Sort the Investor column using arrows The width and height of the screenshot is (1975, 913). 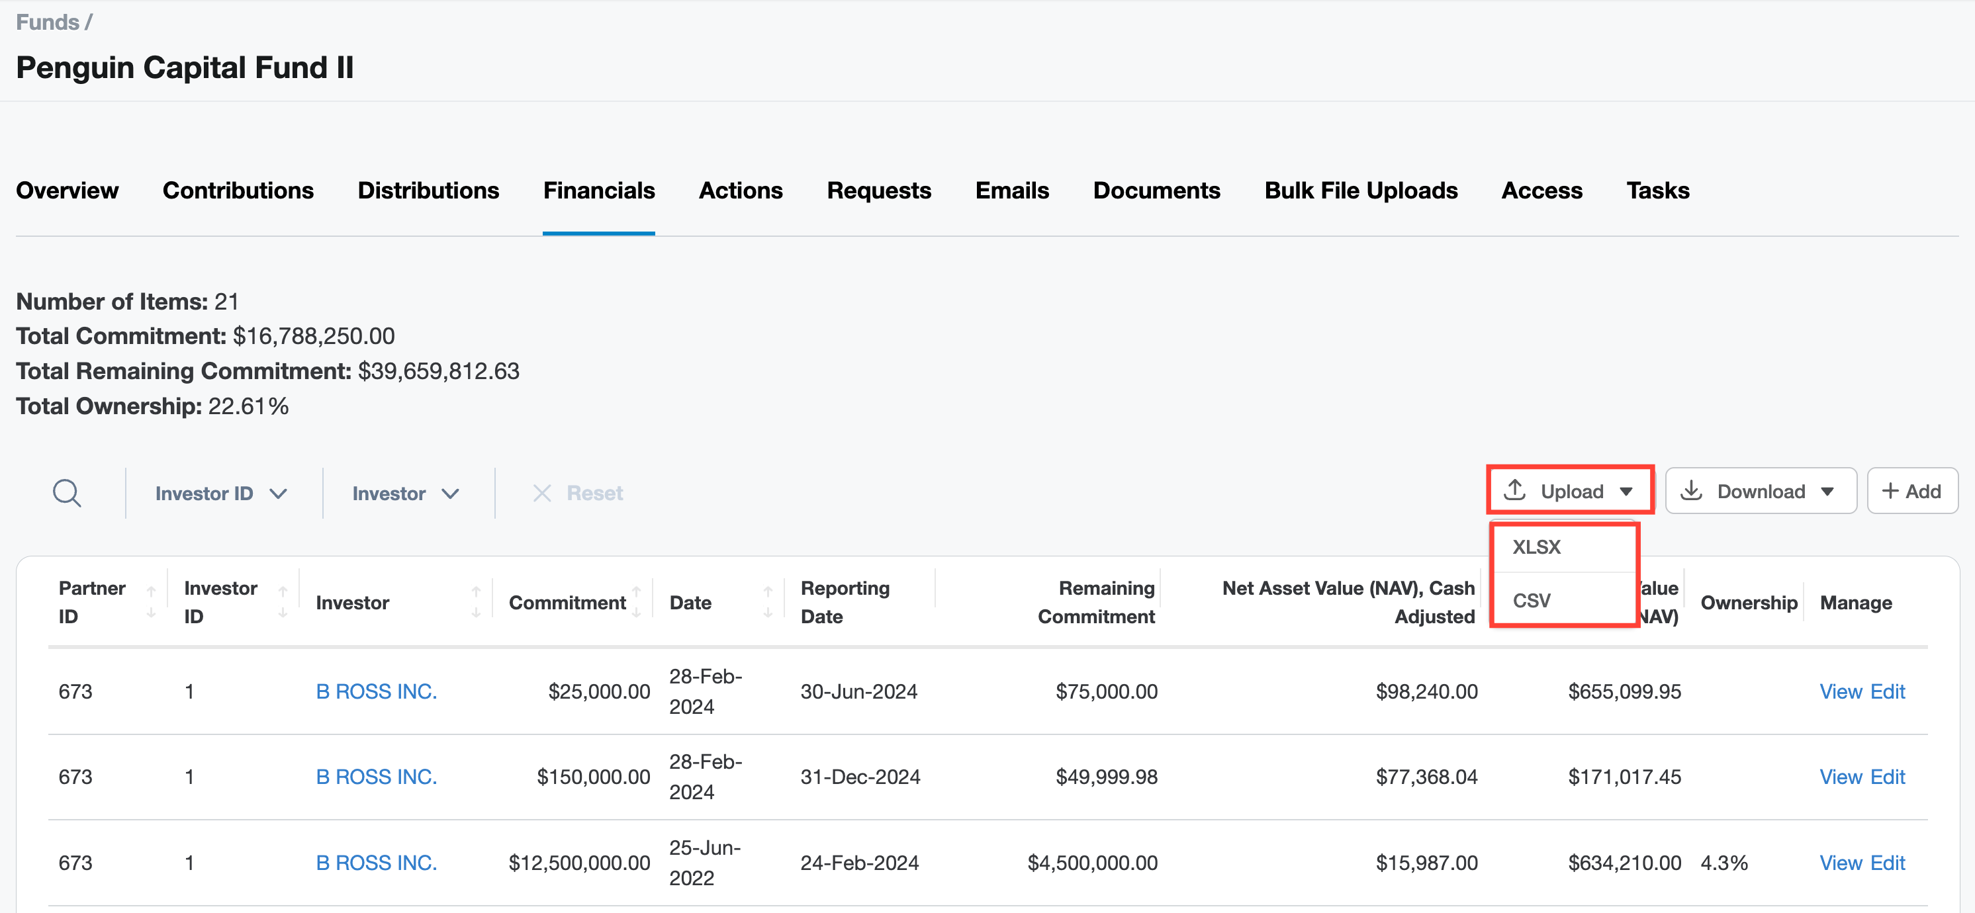476,602
